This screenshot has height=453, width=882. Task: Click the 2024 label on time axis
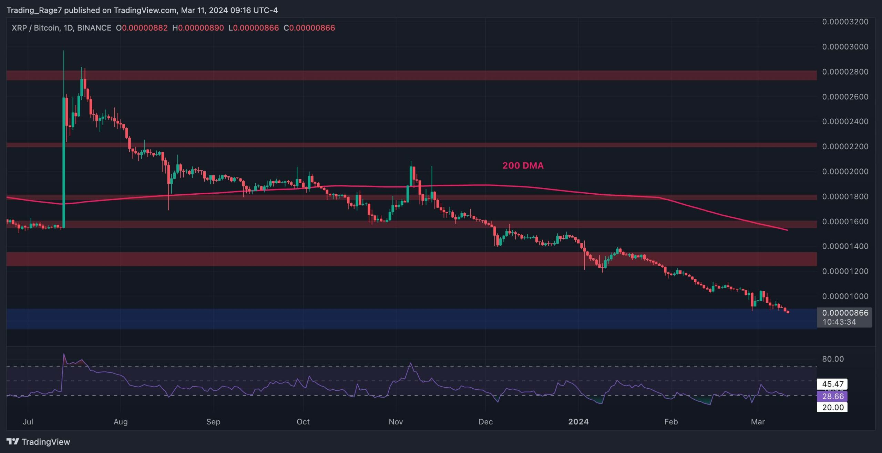pyautogui.click(x=578, y=422)
